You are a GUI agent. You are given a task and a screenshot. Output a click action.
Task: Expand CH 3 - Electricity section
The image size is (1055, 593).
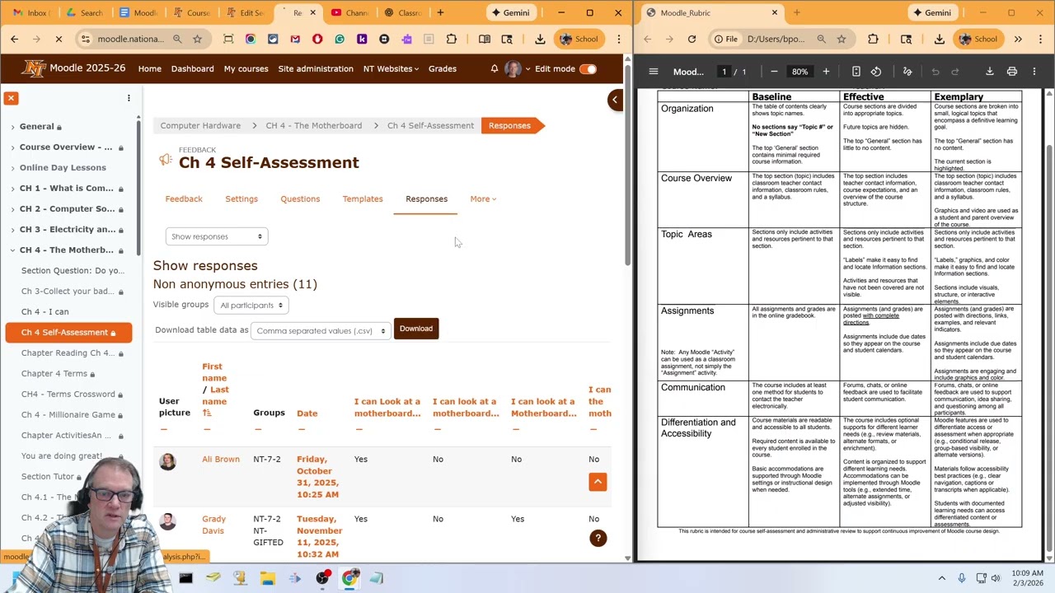point(12,229)
